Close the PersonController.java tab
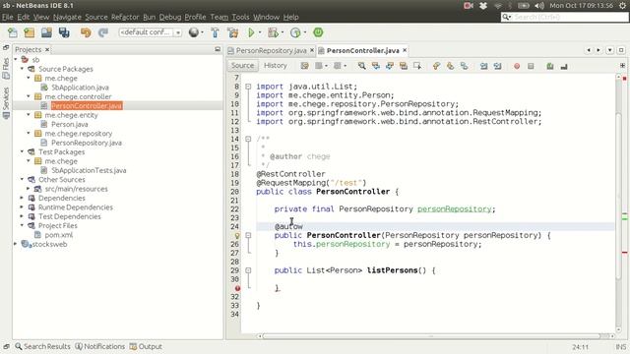This screenshot has height=354, width=630. (x=405, y=50)
